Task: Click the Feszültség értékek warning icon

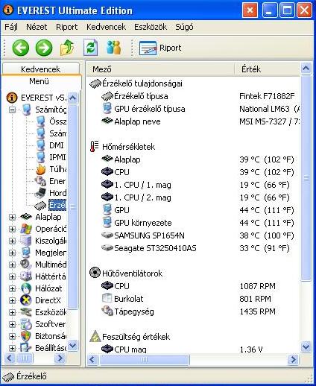Action: (x=95, y=336)
